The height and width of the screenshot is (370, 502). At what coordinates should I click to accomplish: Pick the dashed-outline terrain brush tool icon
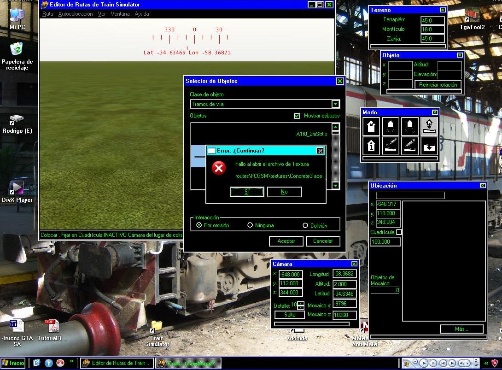[391, 146]
